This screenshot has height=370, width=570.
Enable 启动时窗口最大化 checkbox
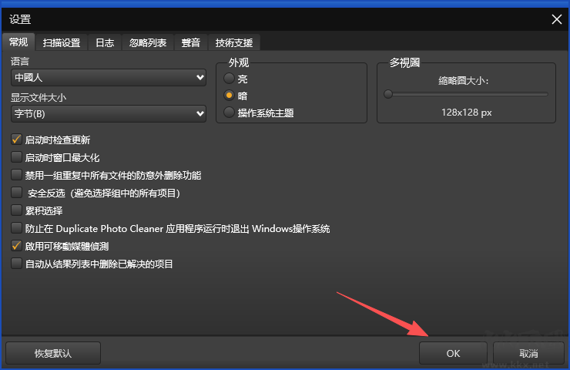click(17, 157)
